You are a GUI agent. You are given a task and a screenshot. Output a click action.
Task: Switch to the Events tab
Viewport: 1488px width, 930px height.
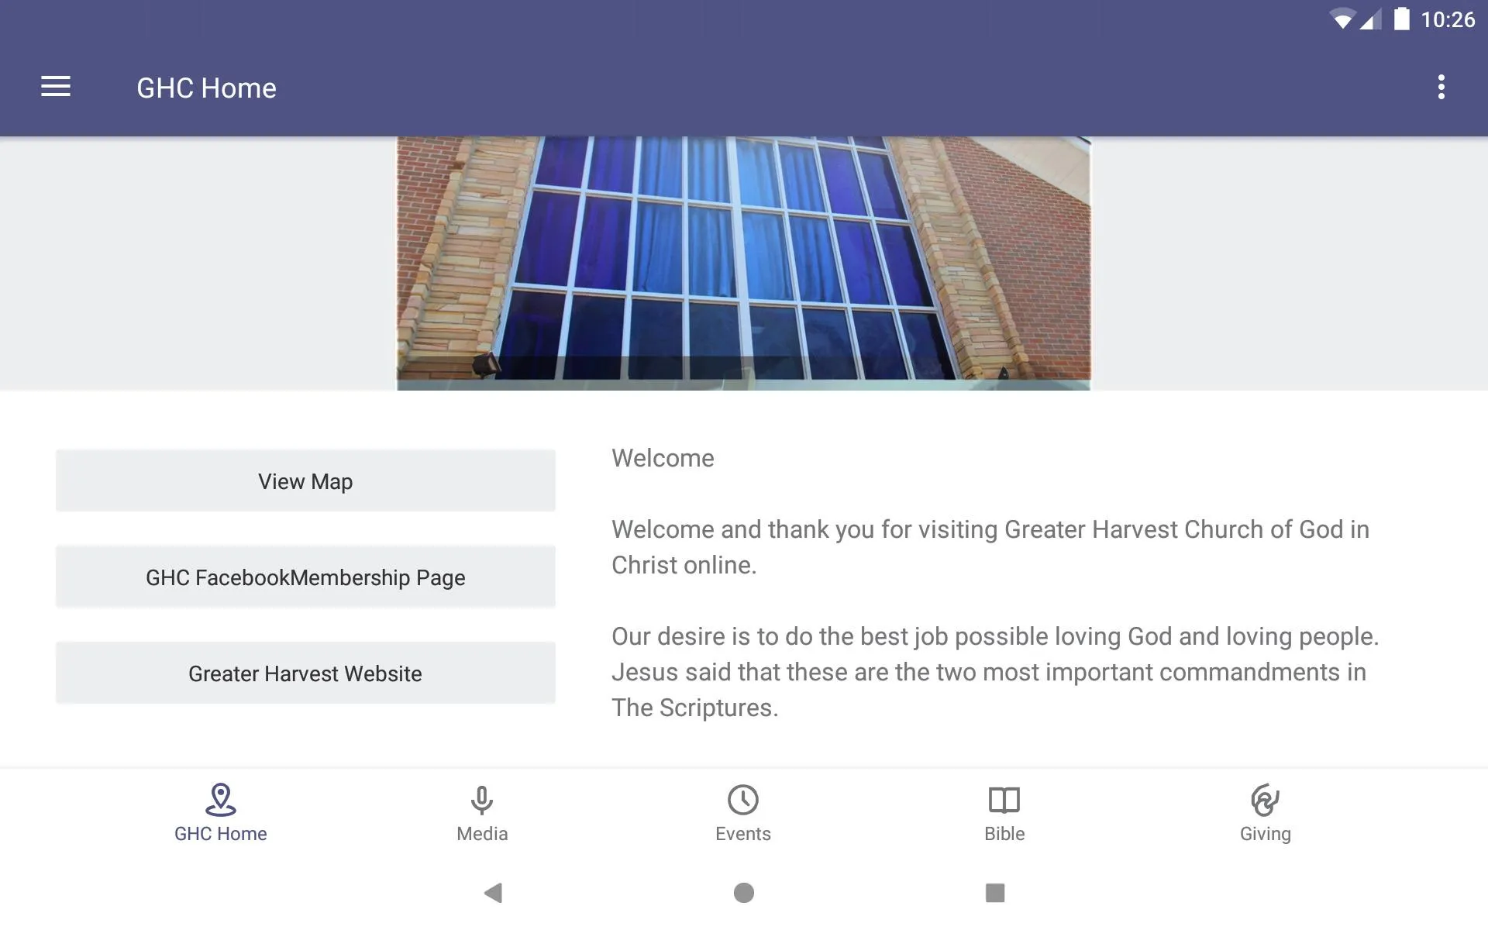coord(743,813)
